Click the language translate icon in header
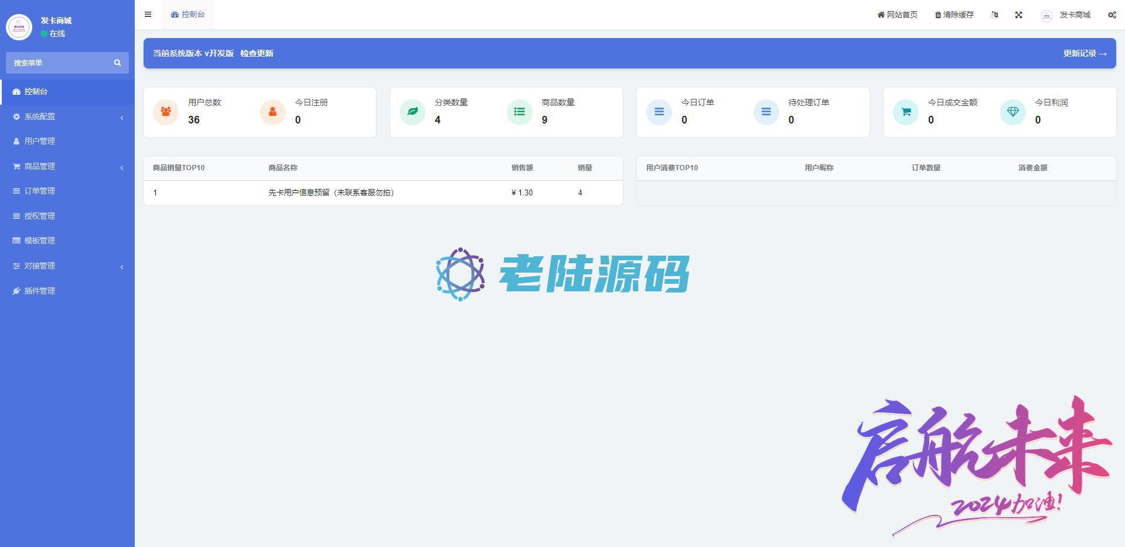Image resolution: width=1125 pixels, height=547 pixels. point(994,15)
